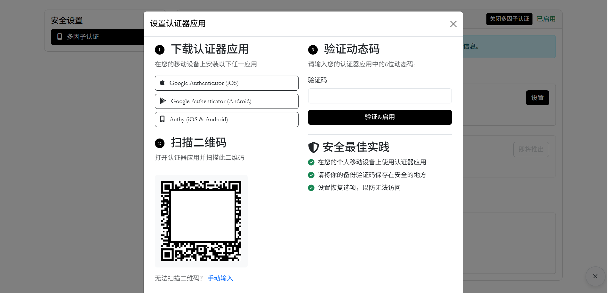Click the 手动输入 link

(220, 278)
